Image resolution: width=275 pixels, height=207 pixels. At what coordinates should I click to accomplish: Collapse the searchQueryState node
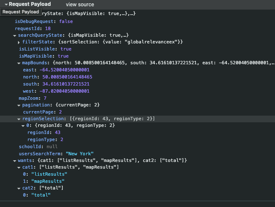pyautogui.click(x=15, y=35)
